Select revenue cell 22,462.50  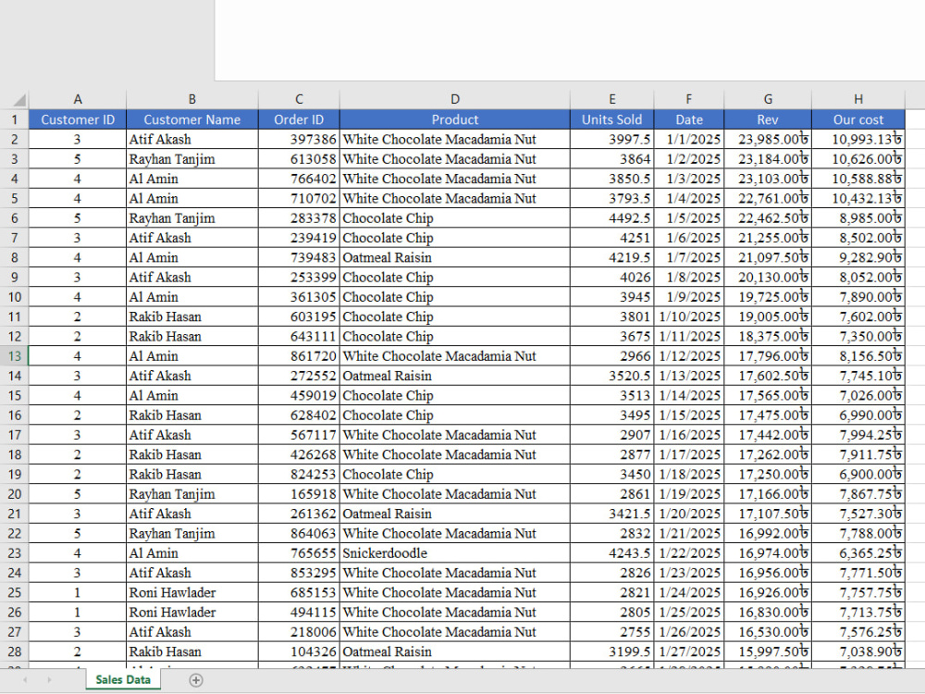(x=768, y=218)
